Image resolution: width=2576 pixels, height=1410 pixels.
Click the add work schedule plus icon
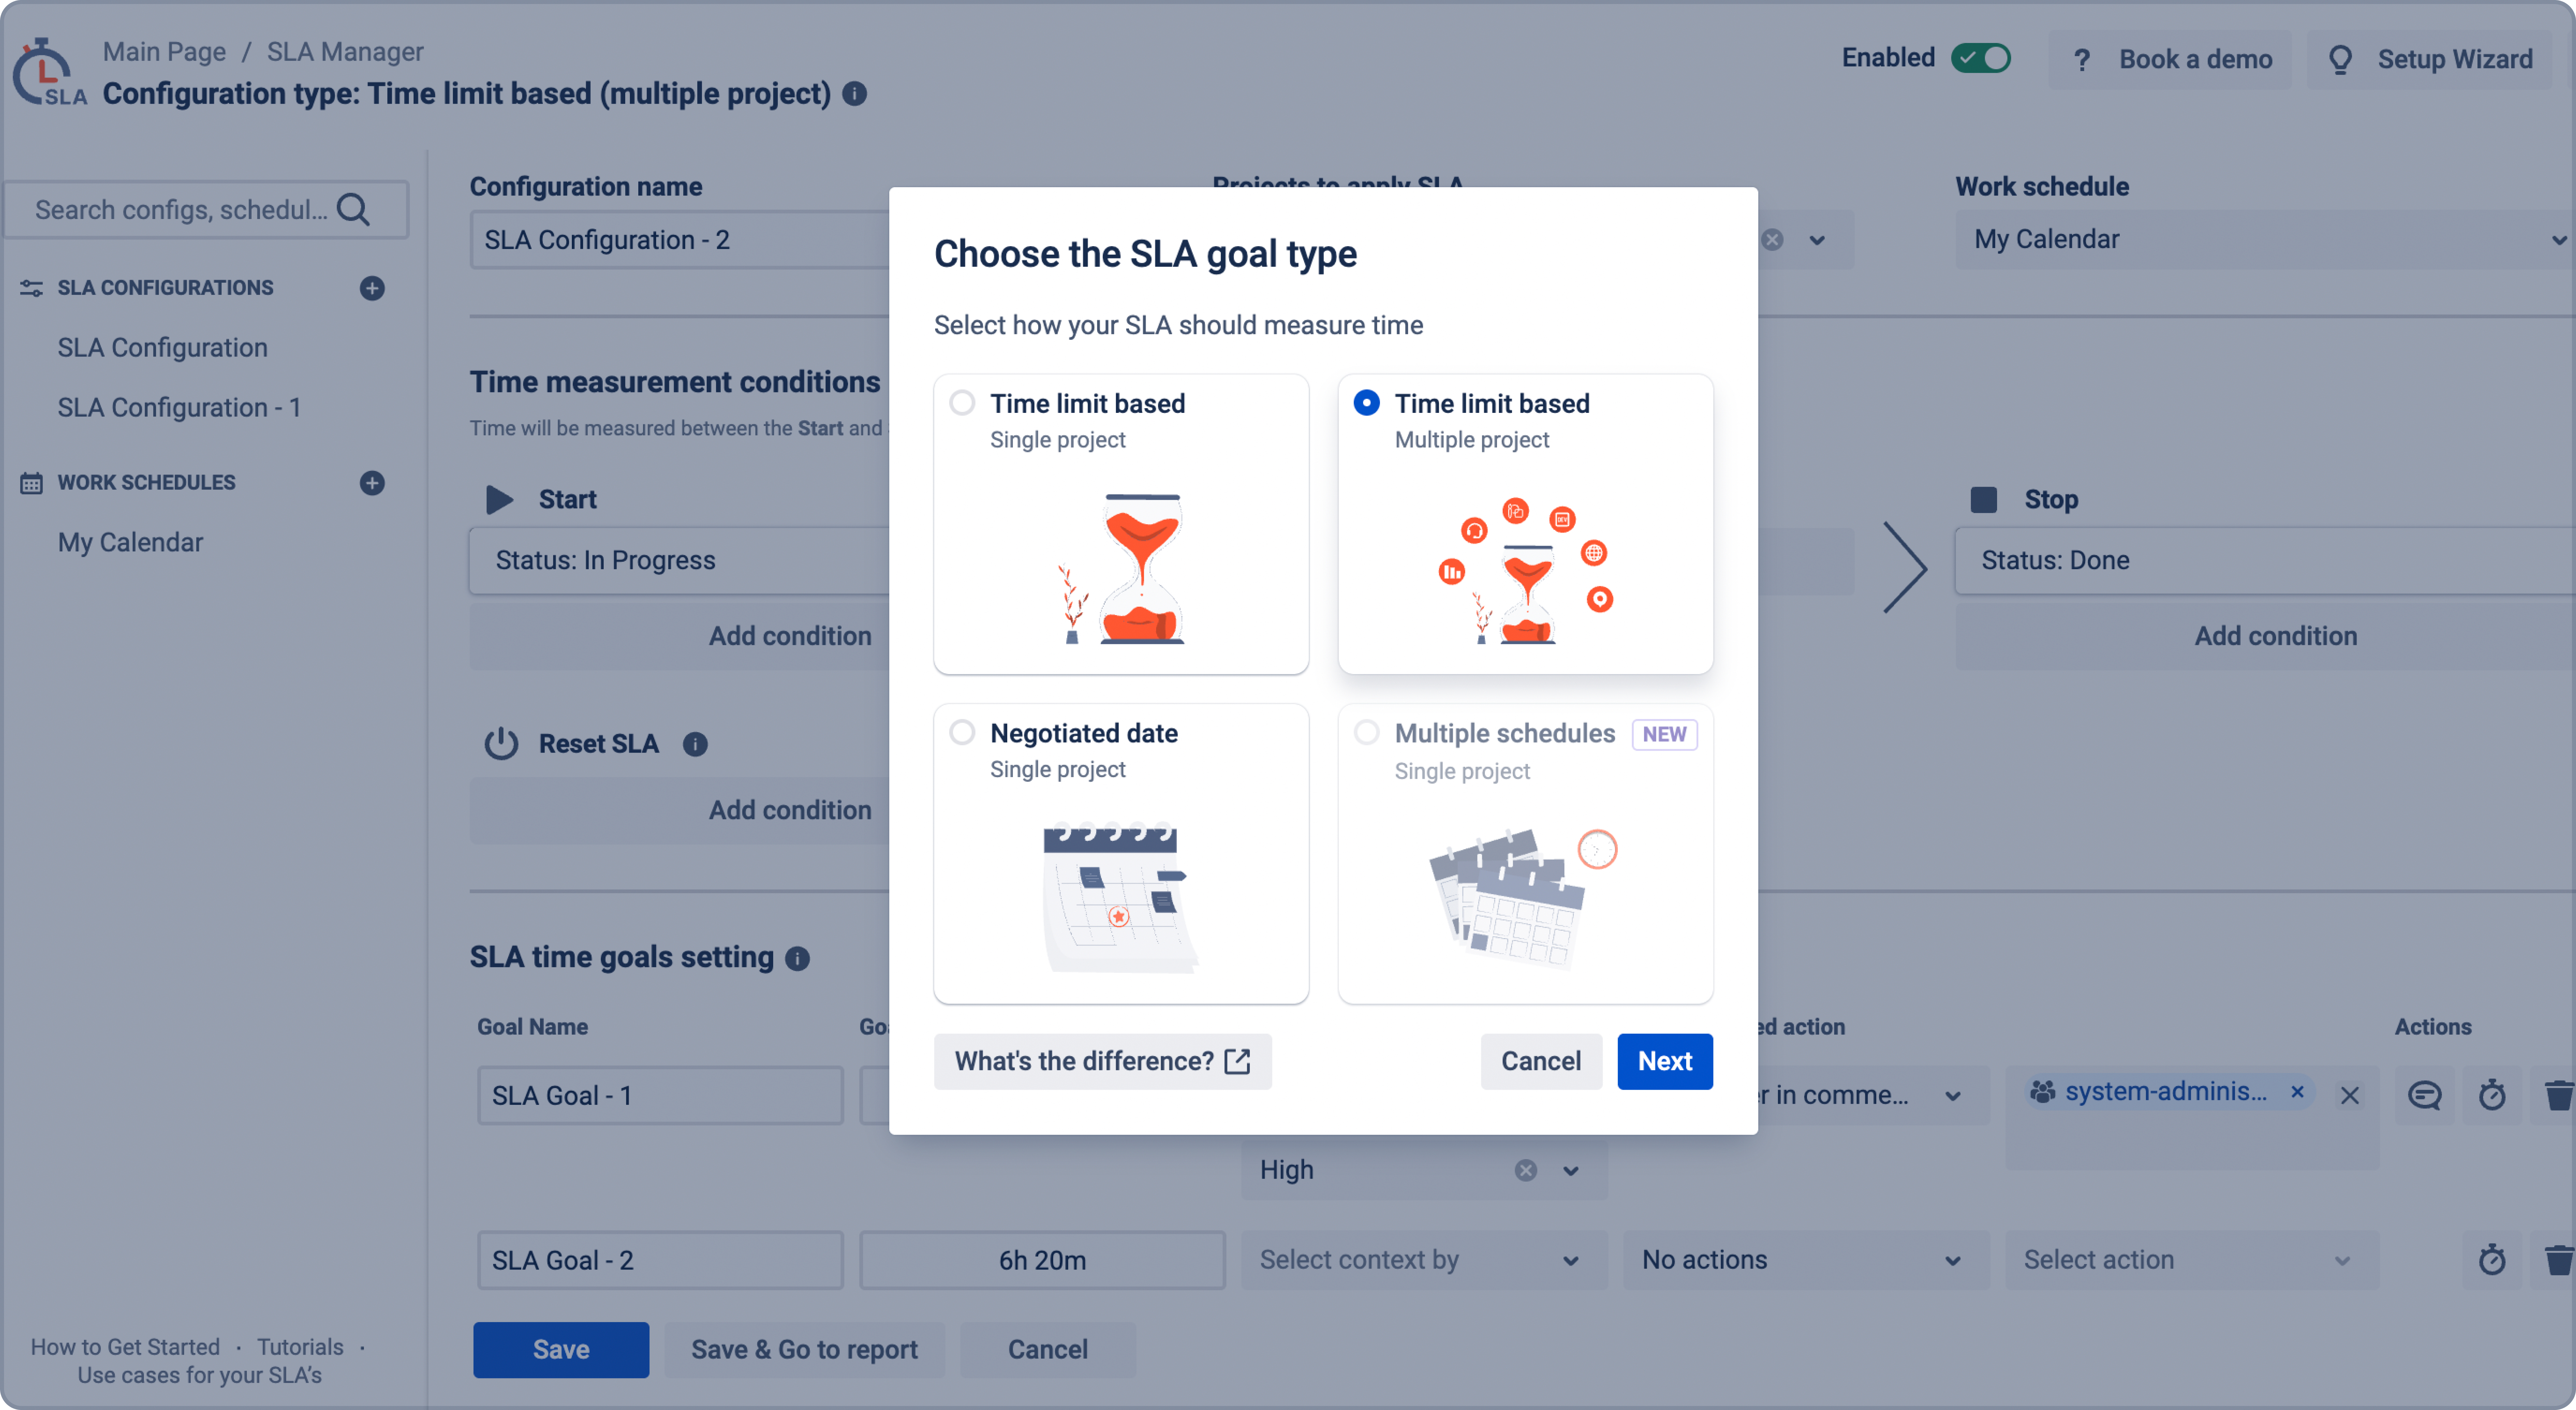coord(372,483)
